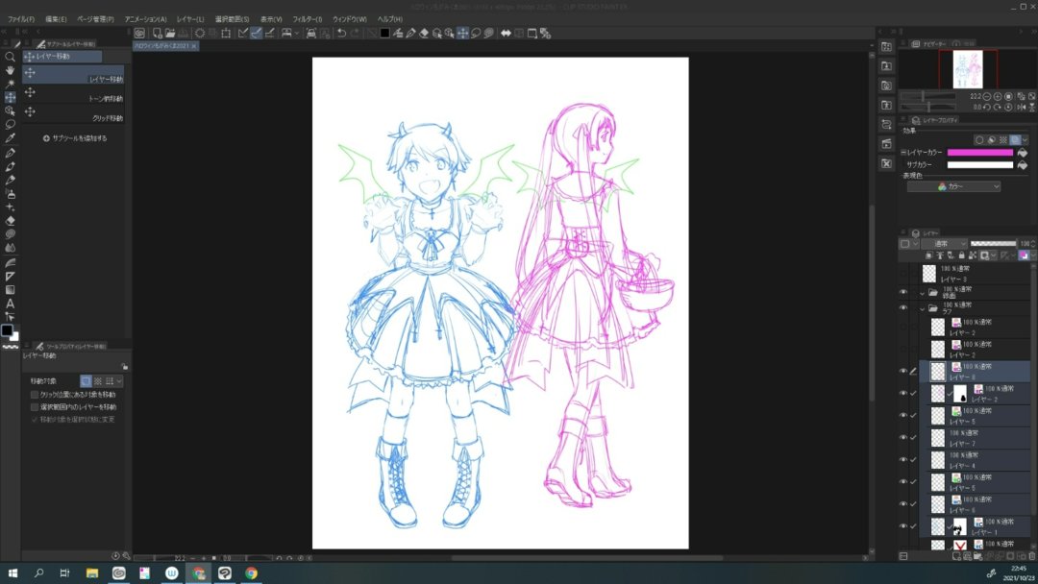Select the Hand move-canvas tool
Image resolution: width=1038 pixels, height=584 pixels.
[10, 70]
